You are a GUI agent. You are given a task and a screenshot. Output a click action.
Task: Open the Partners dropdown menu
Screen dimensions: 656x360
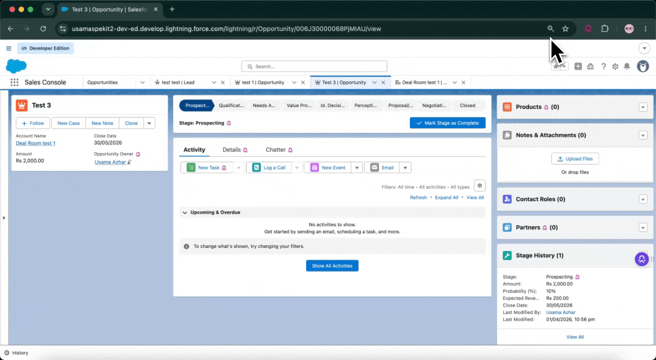[643, 227]
